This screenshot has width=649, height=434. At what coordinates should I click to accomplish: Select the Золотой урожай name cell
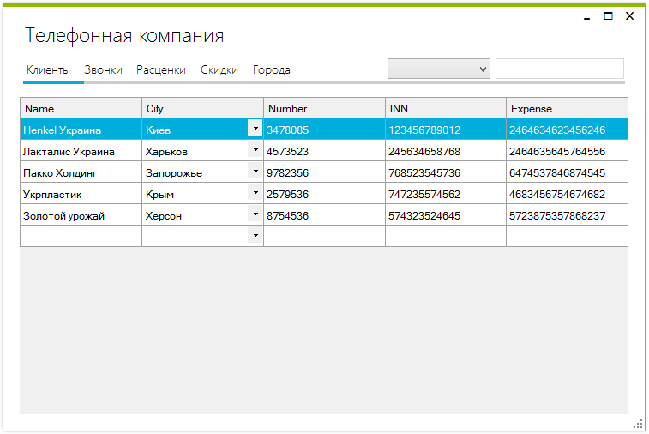tap(81, 216)
